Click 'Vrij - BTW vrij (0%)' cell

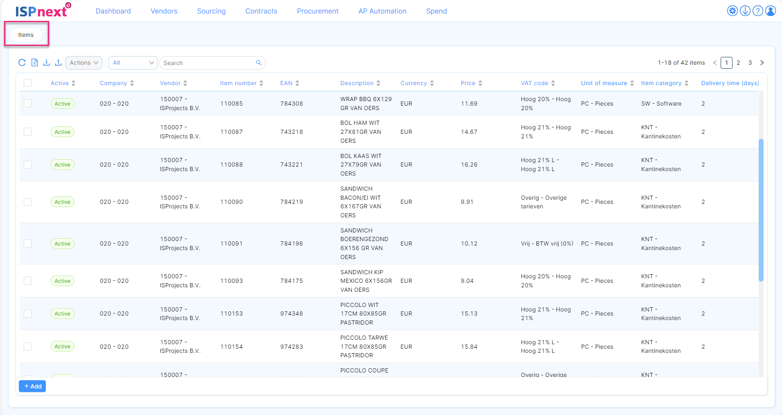(x=547, y=244)
